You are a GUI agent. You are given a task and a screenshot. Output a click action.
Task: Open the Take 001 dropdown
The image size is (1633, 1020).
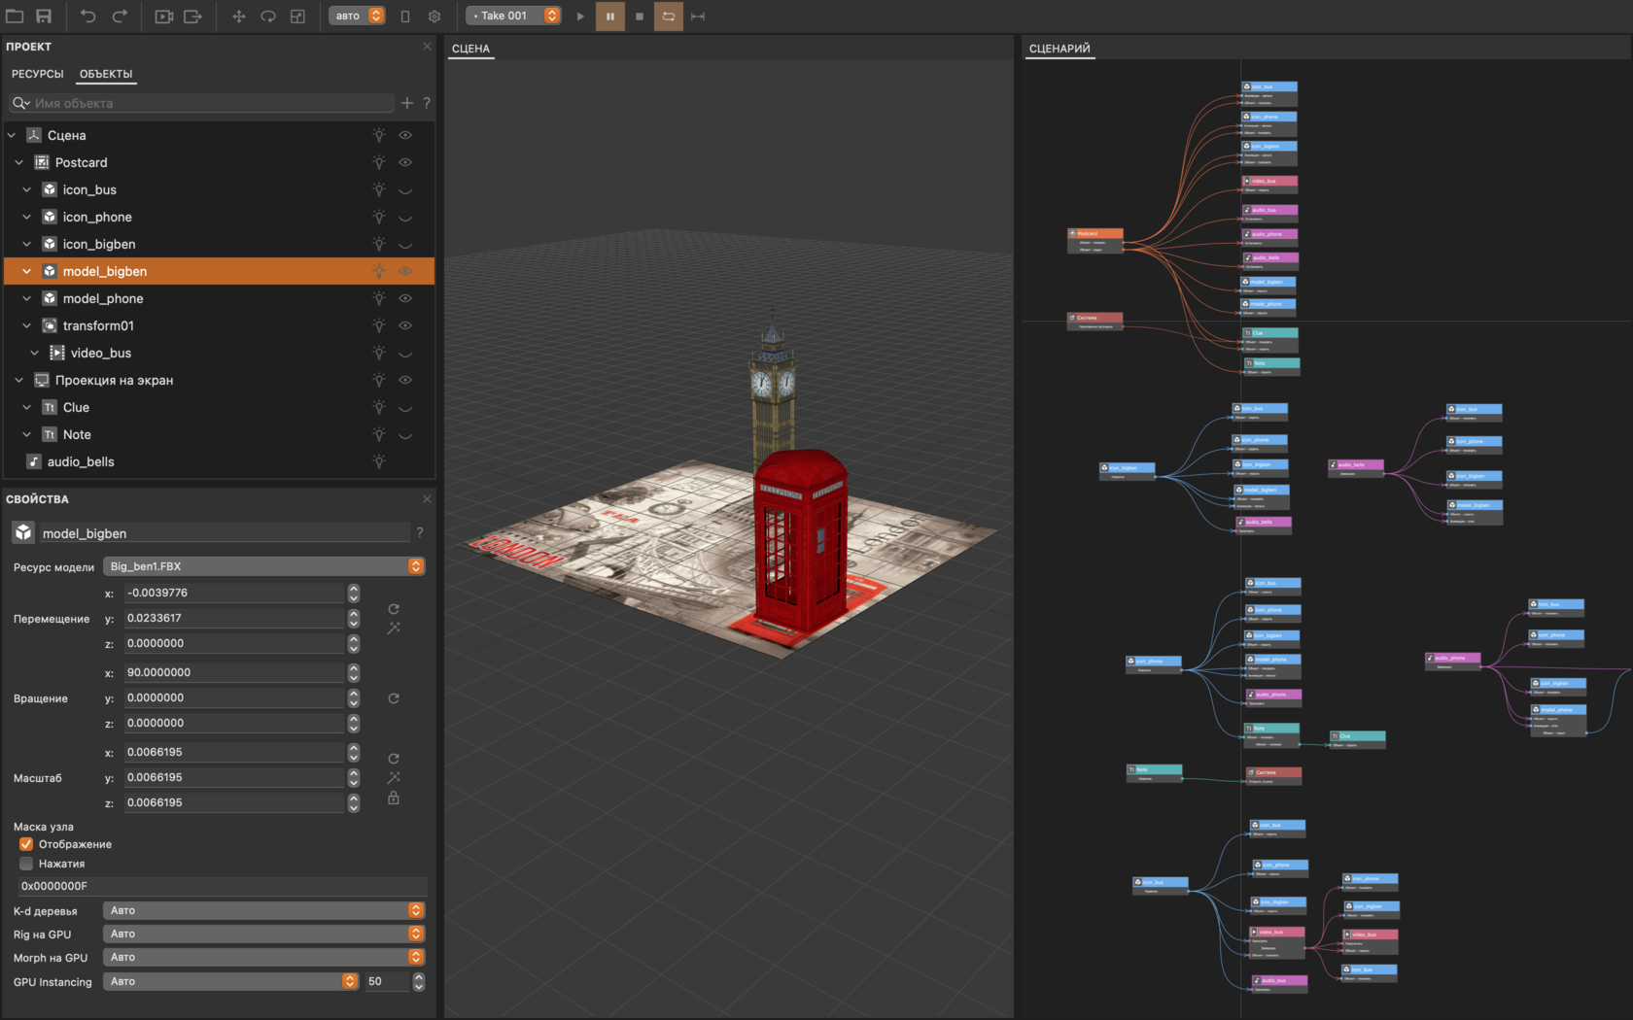[x=513, y=16]
